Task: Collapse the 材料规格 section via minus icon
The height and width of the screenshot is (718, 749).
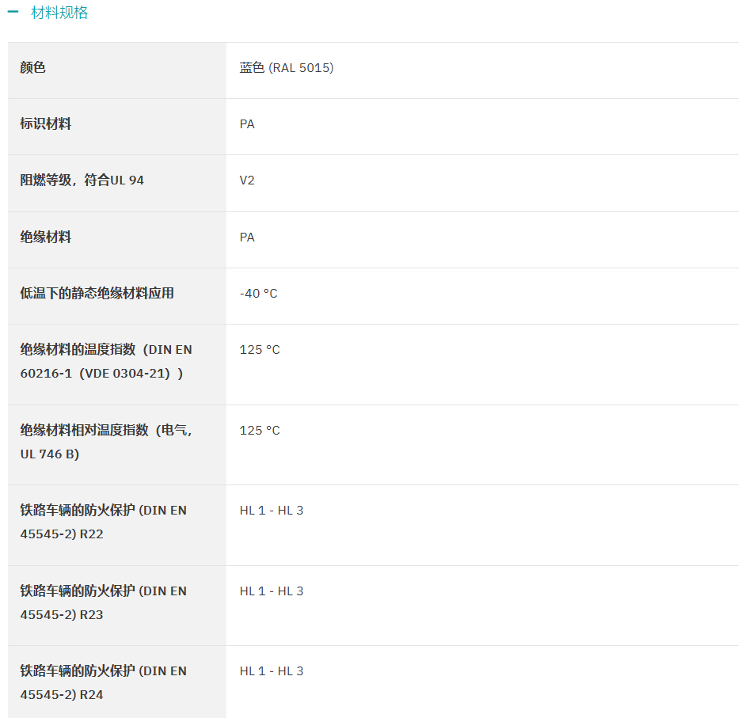Action: click(13, 13)
